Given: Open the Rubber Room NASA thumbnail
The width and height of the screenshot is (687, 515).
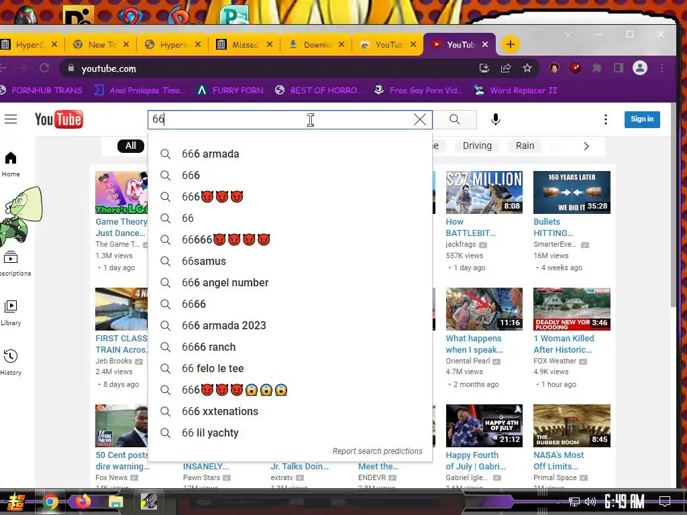Looking at the screenshot, I should 572,426.
